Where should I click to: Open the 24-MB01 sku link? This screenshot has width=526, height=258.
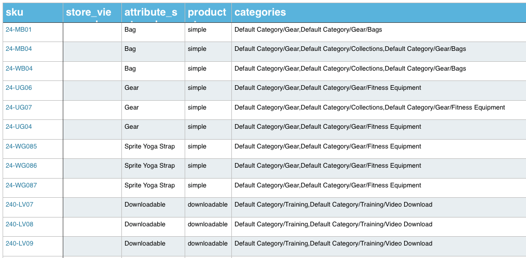(x=19, y=30)
